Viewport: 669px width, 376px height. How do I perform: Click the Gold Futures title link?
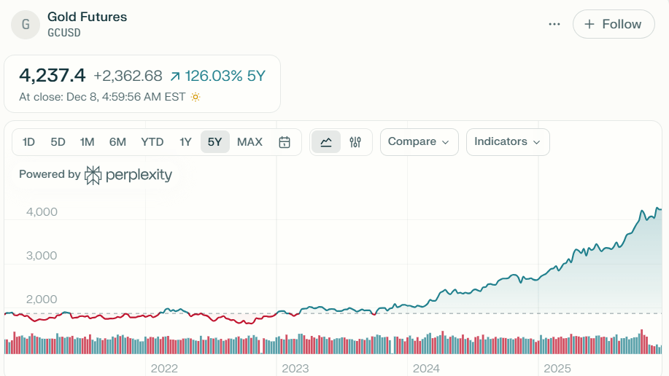tap(87, 17)
